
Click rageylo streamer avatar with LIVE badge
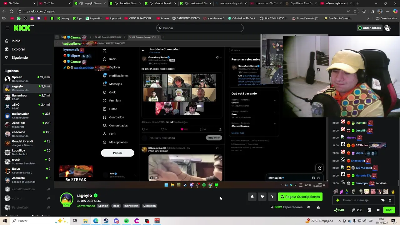click(x=67, y=200)
